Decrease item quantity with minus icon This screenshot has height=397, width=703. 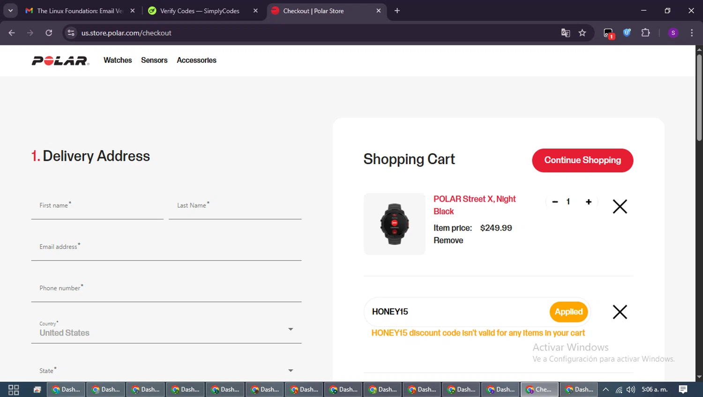[x=555, y=202]
